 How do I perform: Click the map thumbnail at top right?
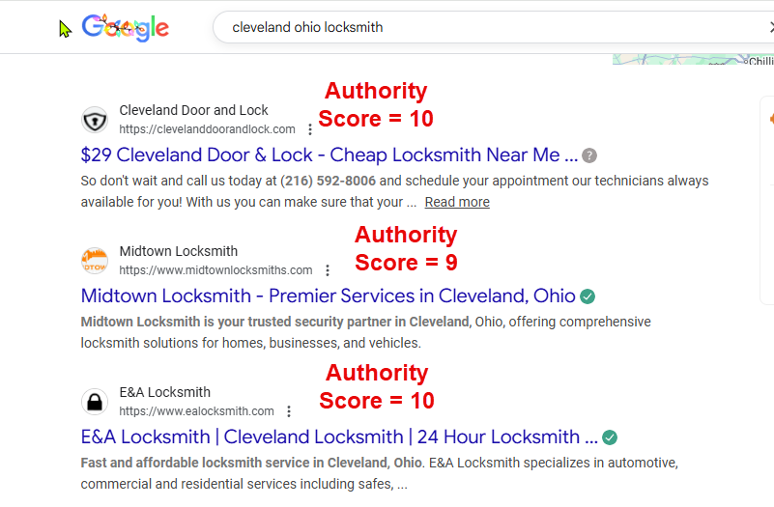[693, 59]
